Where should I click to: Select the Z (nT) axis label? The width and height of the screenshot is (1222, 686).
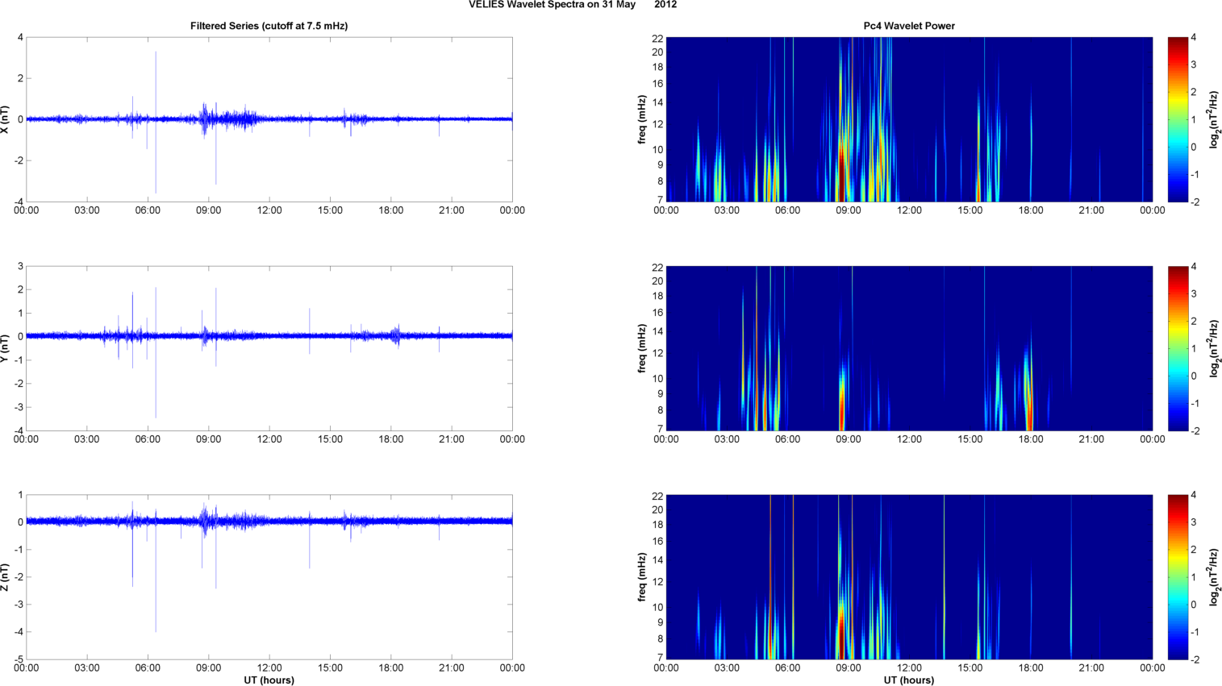pos(6,577)
